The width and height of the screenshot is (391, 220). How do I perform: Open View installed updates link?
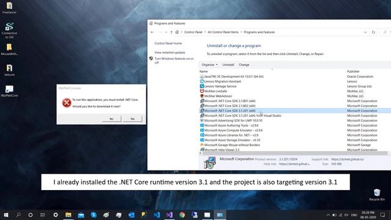170,53
